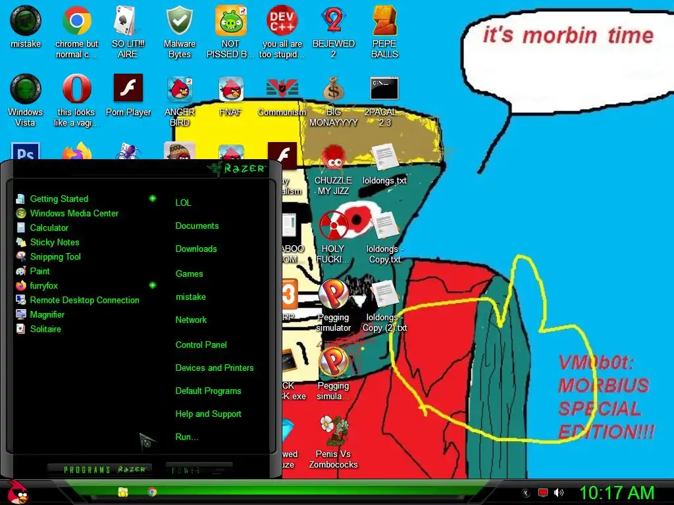This screenshot has width=674, height=505.
Task: Open the folder icon on taskbar
Action: pos(123,492)
